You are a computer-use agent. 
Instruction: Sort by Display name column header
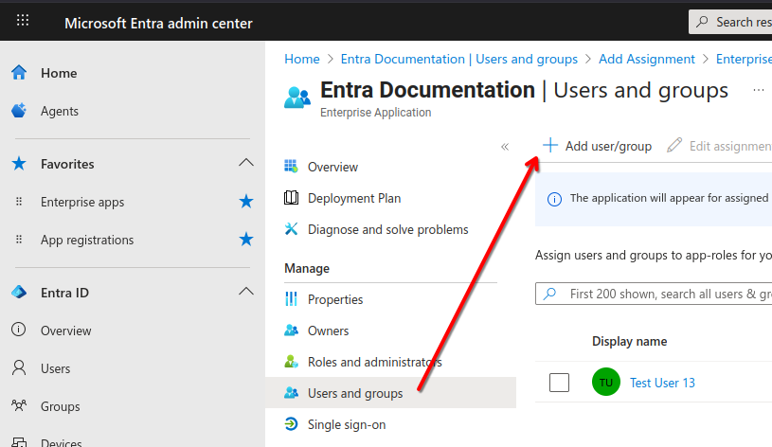pos(629,341)
